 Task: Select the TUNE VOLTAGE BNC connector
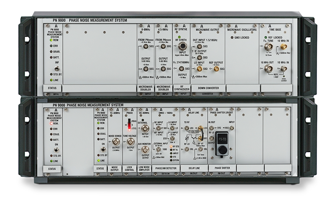(131, 142)
